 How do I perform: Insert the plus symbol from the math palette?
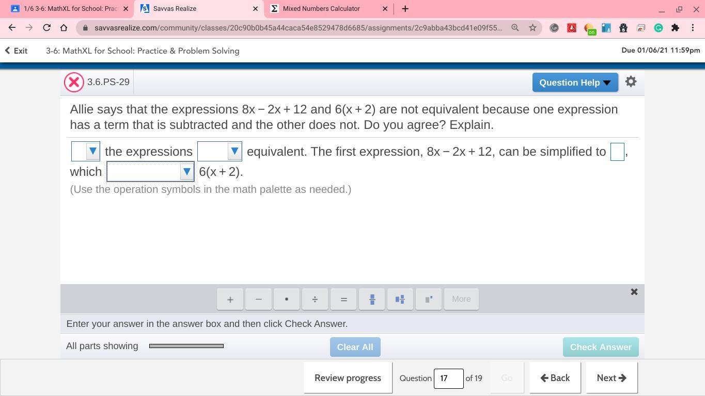[230, 299]
